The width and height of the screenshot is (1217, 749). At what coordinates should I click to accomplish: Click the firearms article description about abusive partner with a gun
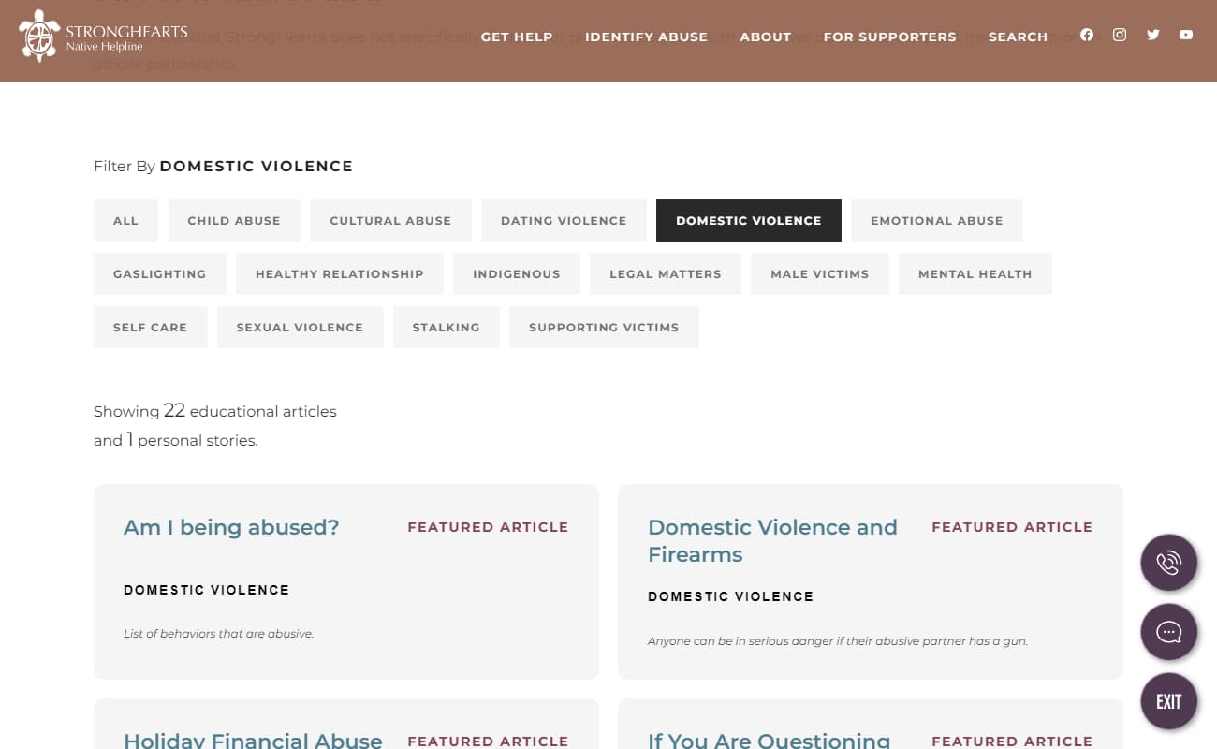838,641
